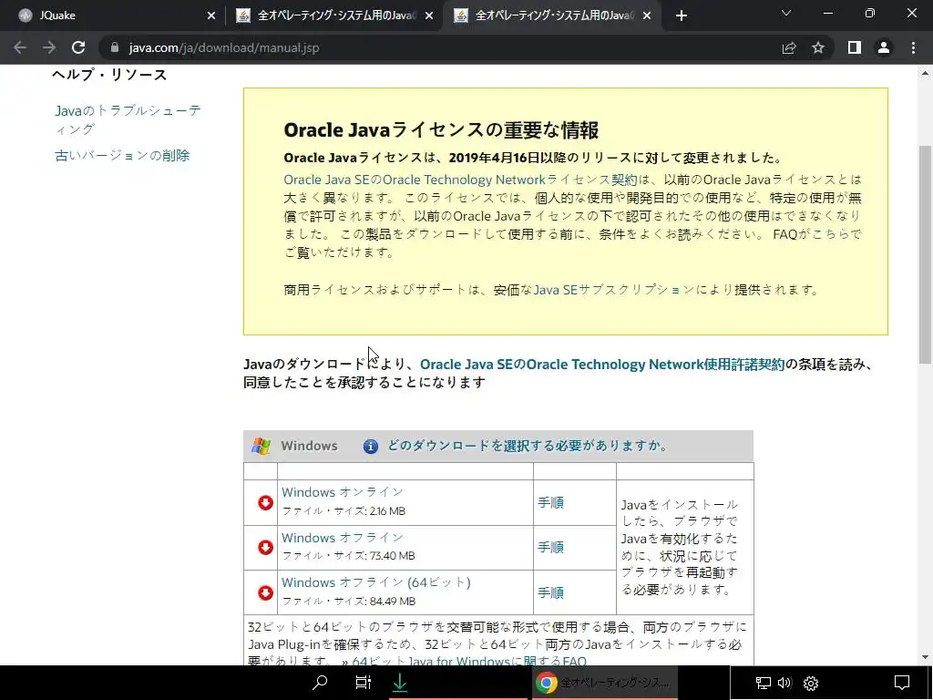Screen dimensions: 933x700
Task: Click the lock icon in address bar
Action: pyautogui.click(x=115, y=47)
